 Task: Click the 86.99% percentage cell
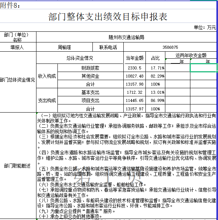point(155,100)
